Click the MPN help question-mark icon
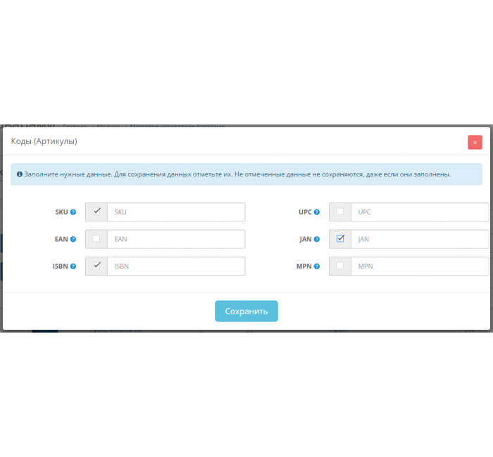 tap(317, 266)
